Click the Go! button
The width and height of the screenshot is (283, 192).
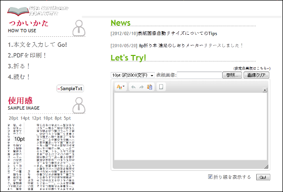(263, 177)
